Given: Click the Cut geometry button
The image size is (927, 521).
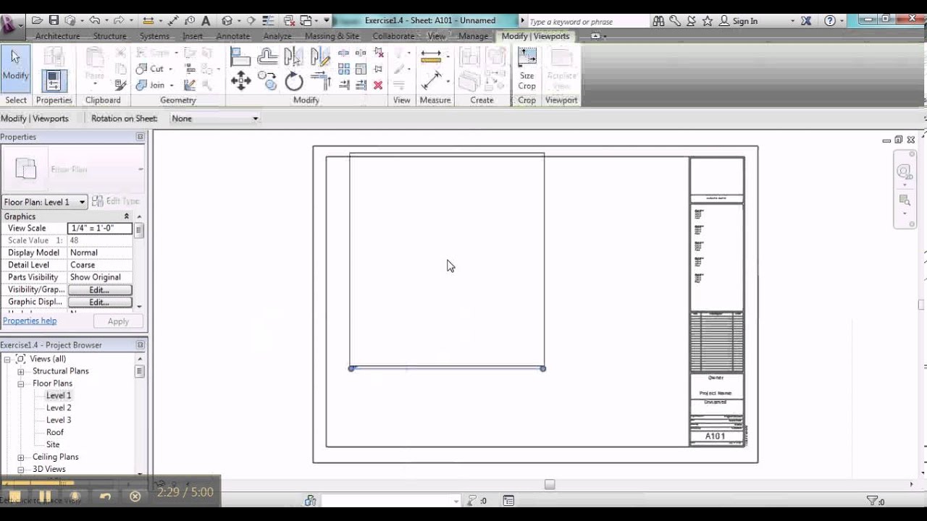Looking at the screenshot, I should click(149, 69).
